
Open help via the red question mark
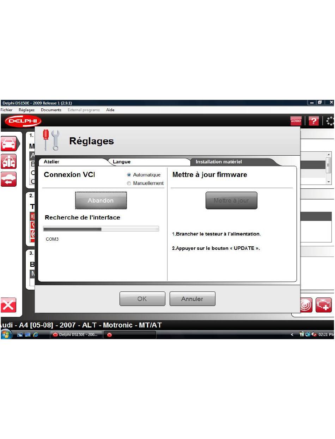click(x=313, y=121)
